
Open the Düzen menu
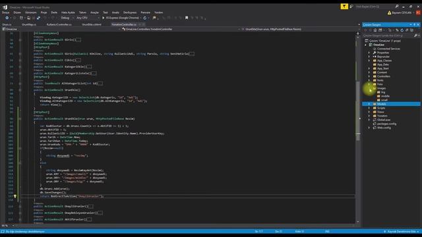click(17, 13)
